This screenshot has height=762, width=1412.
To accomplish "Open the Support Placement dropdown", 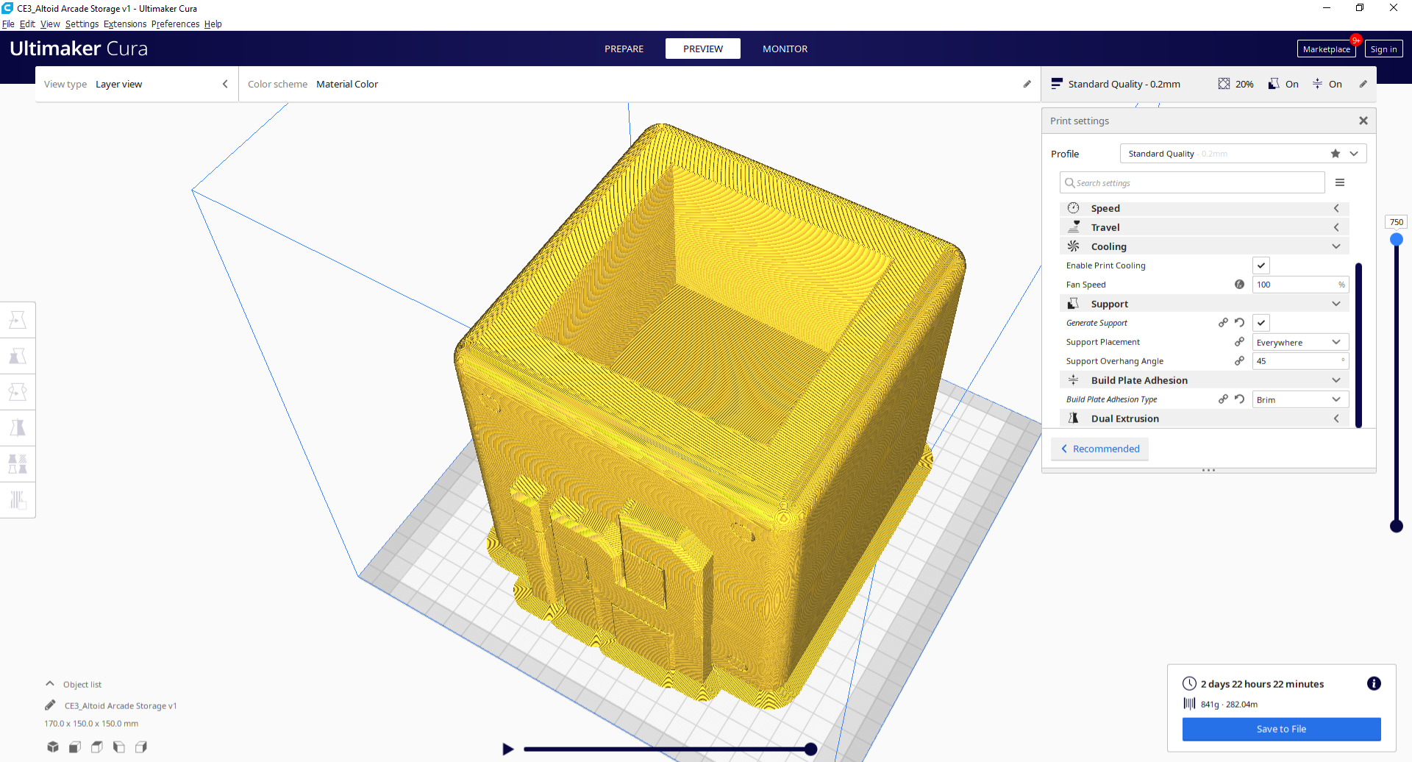I will [x=1300, y=342].
